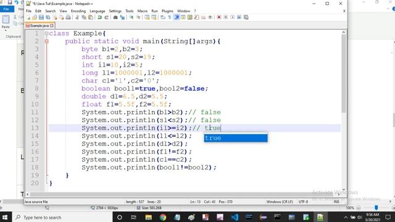Undo with the green arrow icon
The width and height of the screenshot is (395, 222).
coord(99,17)
